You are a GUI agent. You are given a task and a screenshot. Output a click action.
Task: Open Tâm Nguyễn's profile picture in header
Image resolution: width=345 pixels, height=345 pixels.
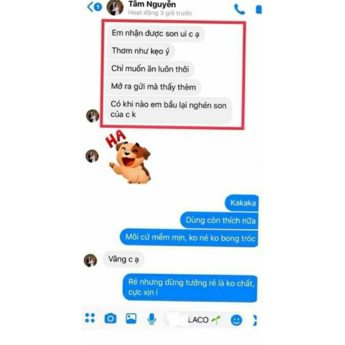coord(115,7)
